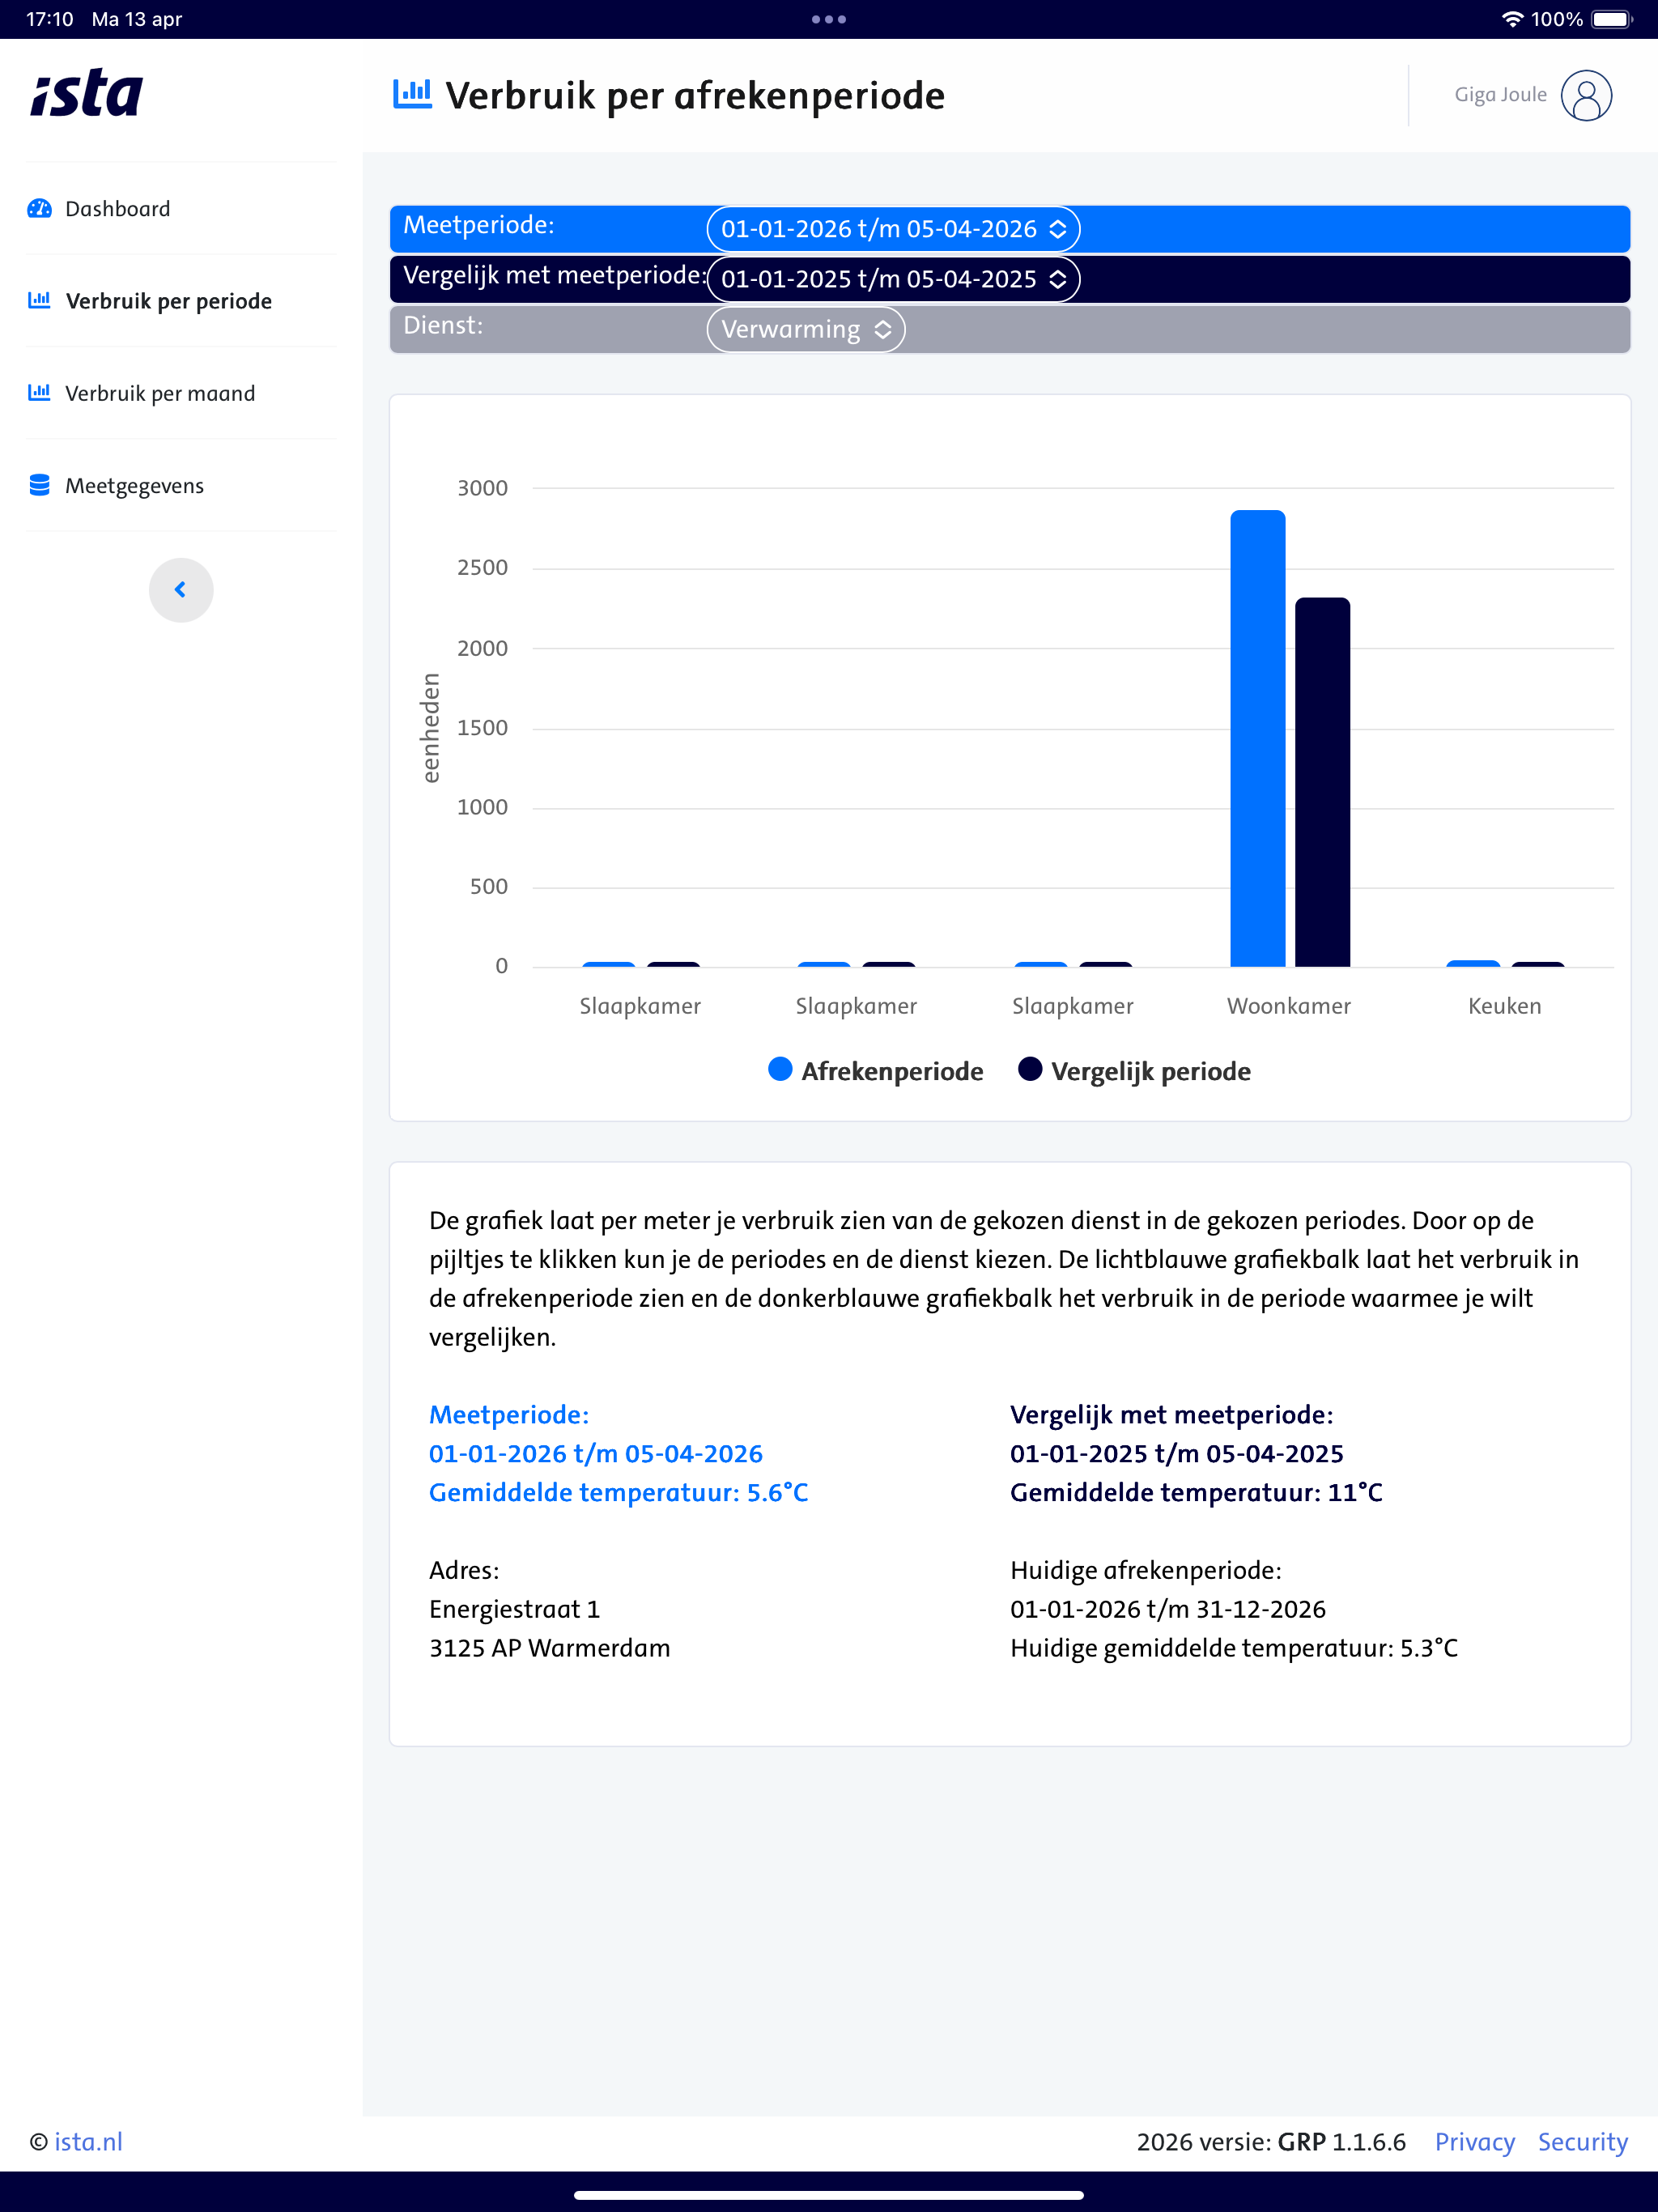Collapse the sidebar with the chevron button
This screenshot has height=2212, width=1658.
point(181,590)
